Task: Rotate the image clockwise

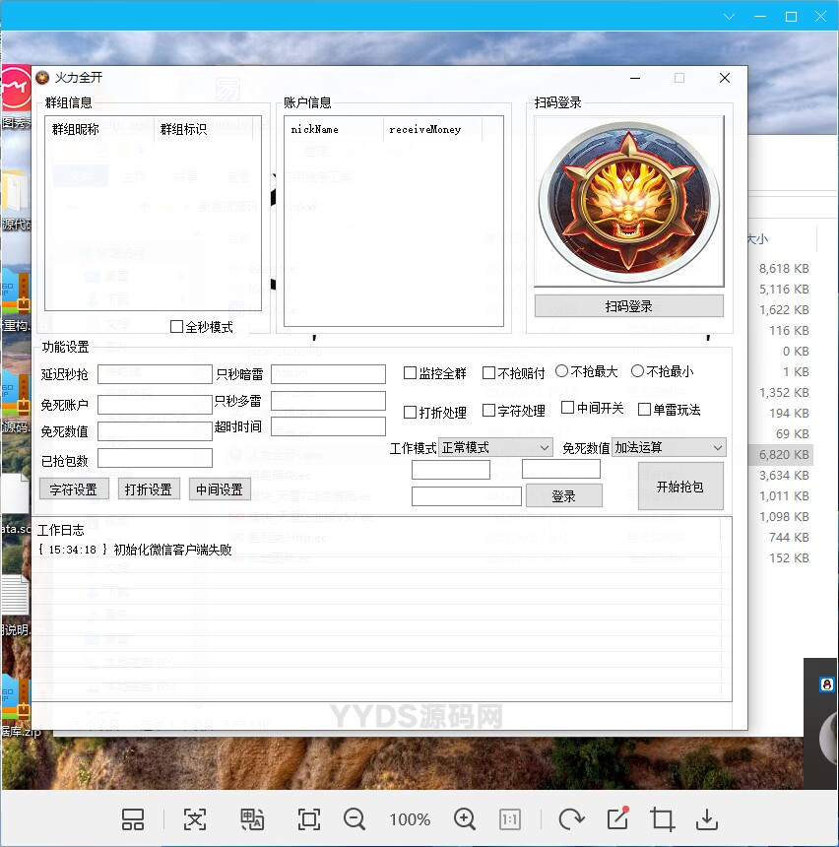Action: 571,819
